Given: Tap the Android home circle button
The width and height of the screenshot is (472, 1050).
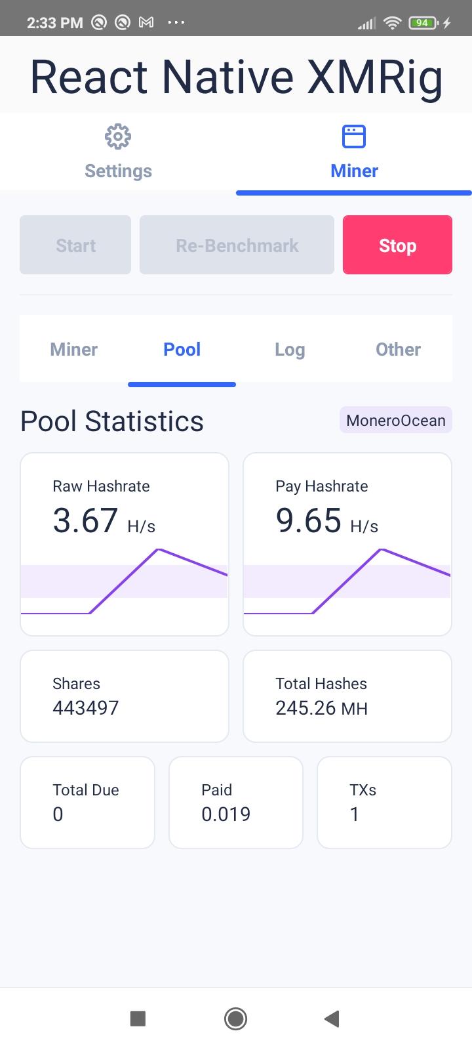Looking at the screenshot, I should 235,1018.
